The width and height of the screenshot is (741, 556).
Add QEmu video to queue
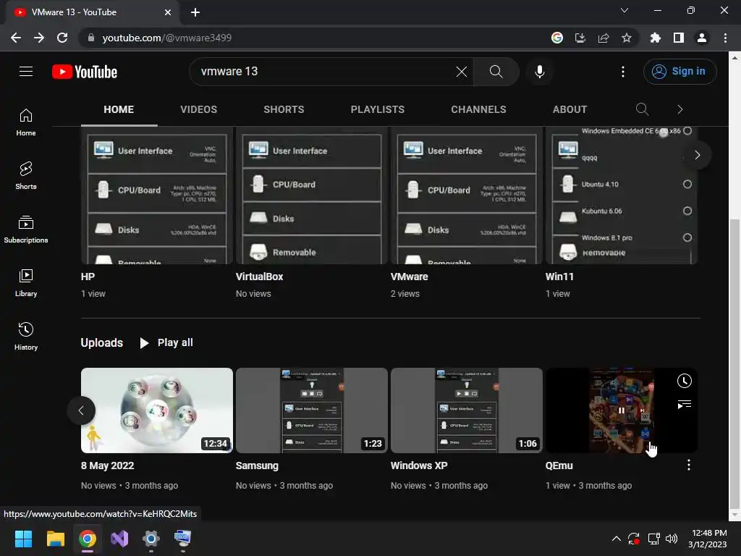pos(684,404)
